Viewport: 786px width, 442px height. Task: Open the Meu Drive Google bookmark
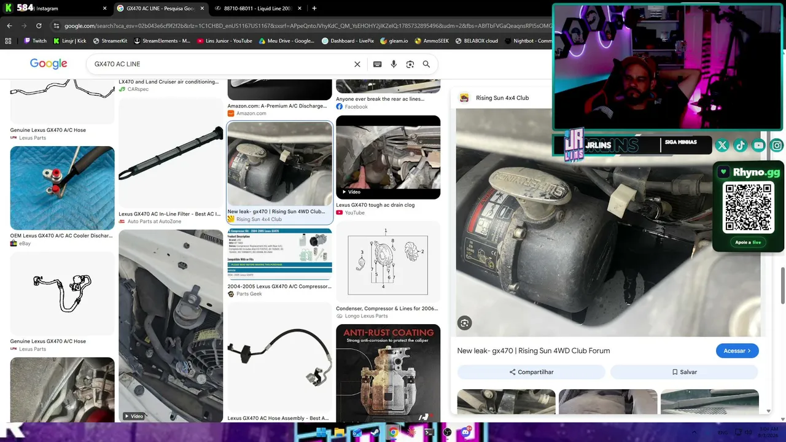pyautogui.click(x=287, y=41)
